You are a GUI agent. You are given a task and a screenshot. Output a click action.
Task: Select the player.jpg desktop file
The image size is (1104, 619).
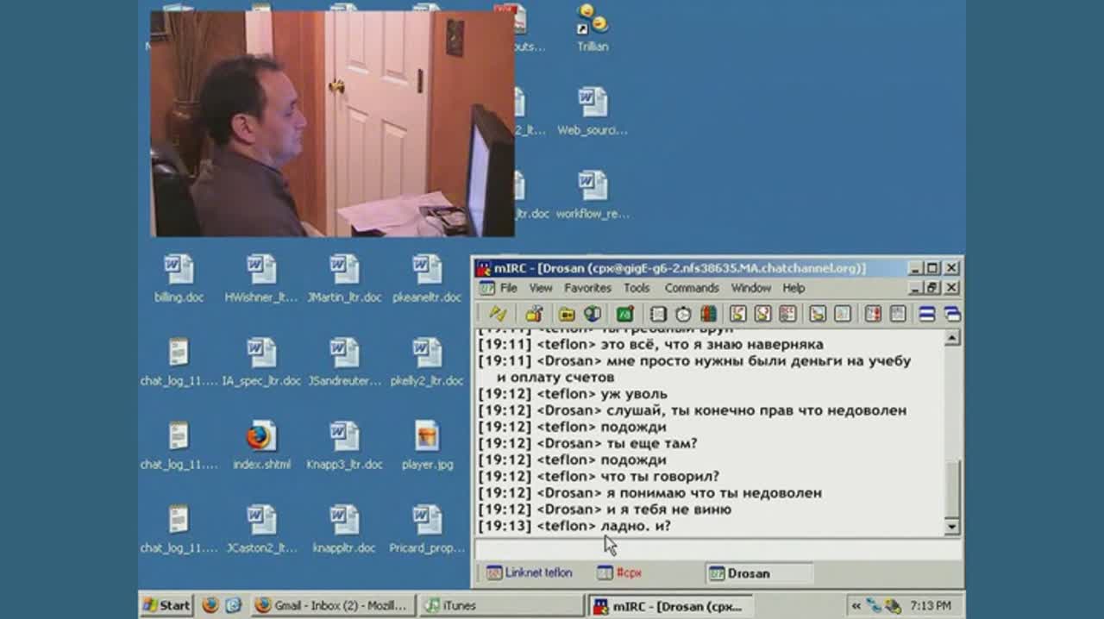(427, 445)
